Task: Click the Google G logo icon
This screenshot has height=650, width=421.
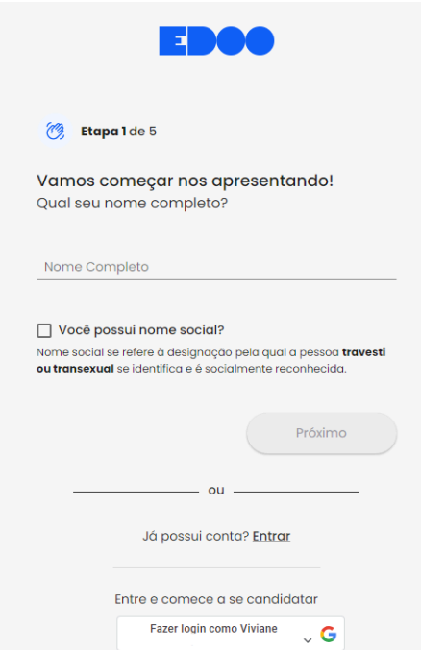Action: pos(329,634)
